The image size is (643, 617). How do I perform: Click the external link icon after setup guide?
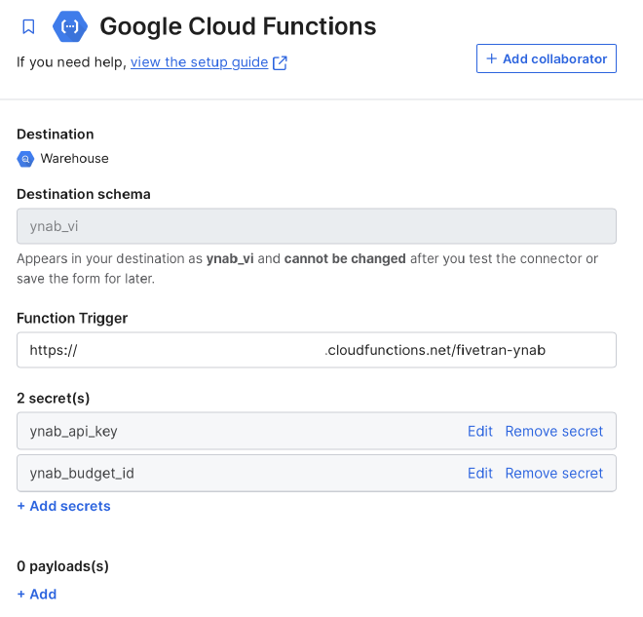point(280,63)
